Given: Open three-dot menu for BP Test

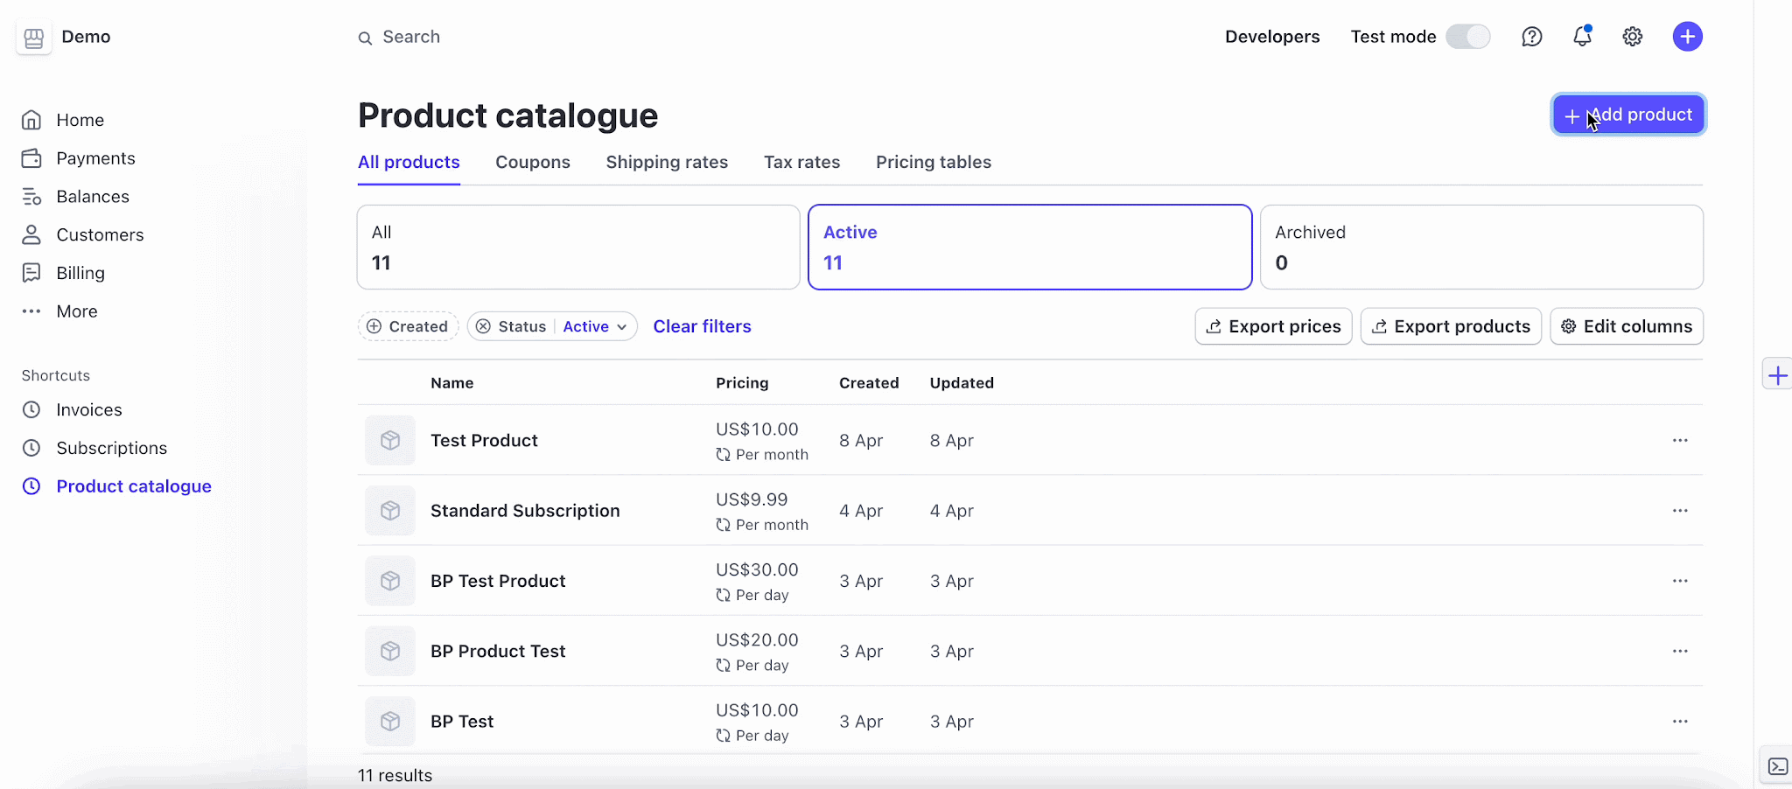Looking at the screenshot, I should pos(1680,721).
